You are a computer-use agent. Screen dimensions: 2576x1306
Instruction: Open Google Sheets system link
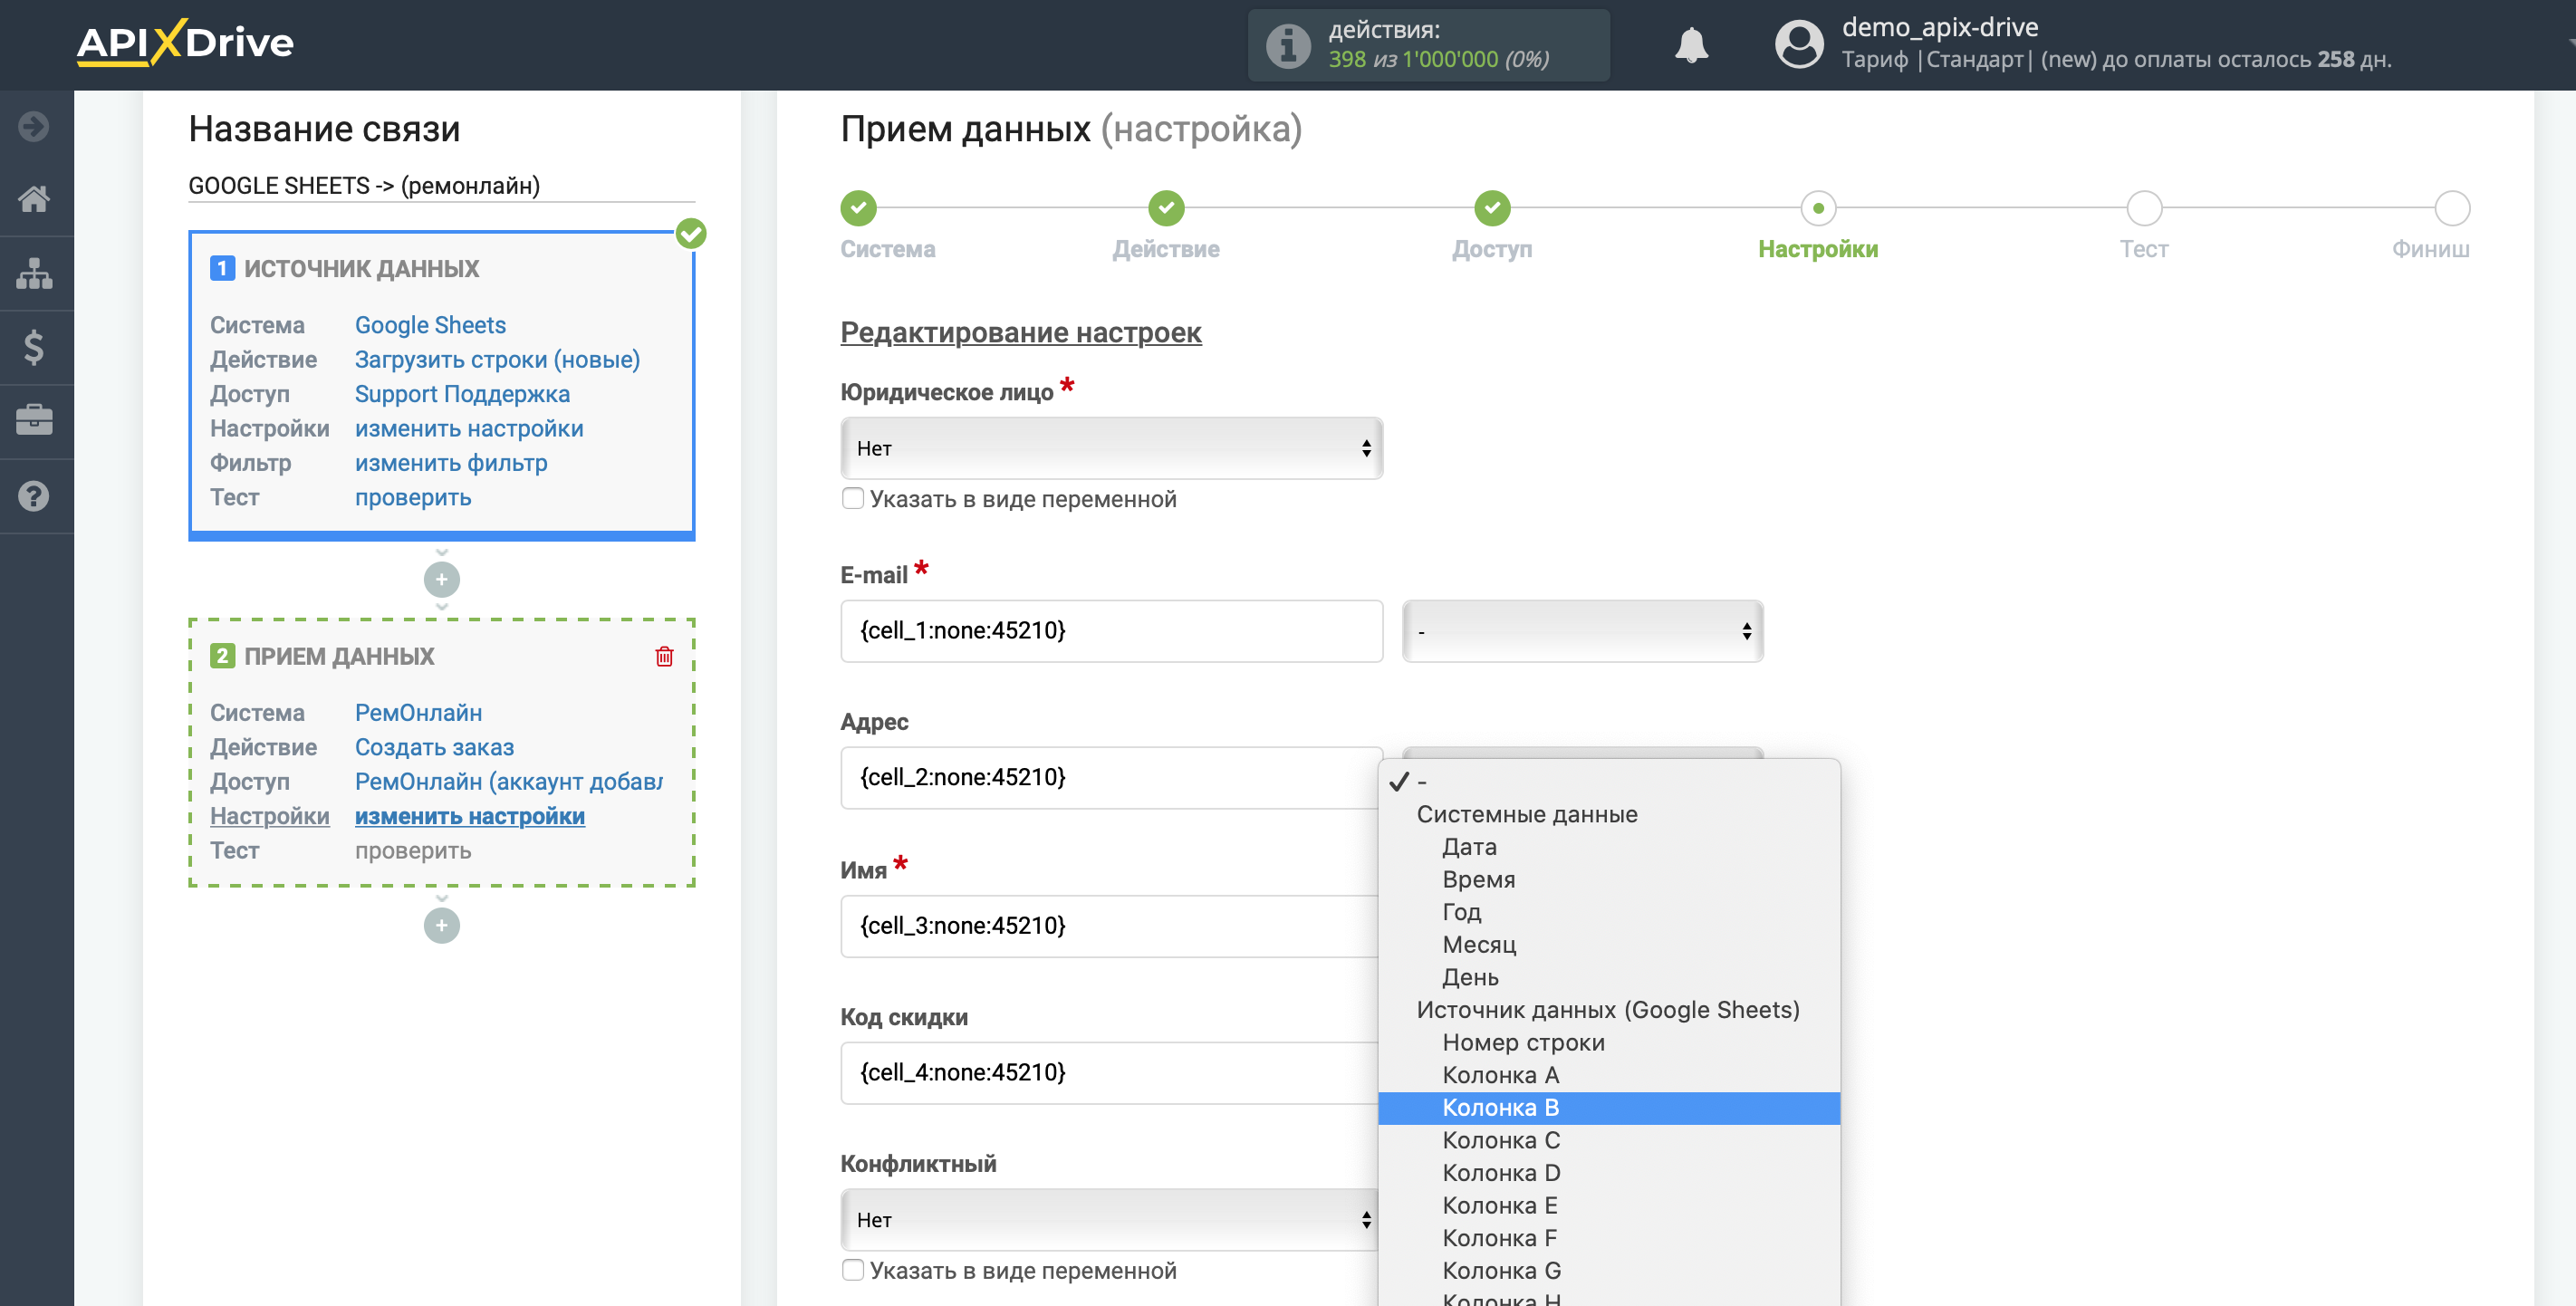[x=430, y=325]
